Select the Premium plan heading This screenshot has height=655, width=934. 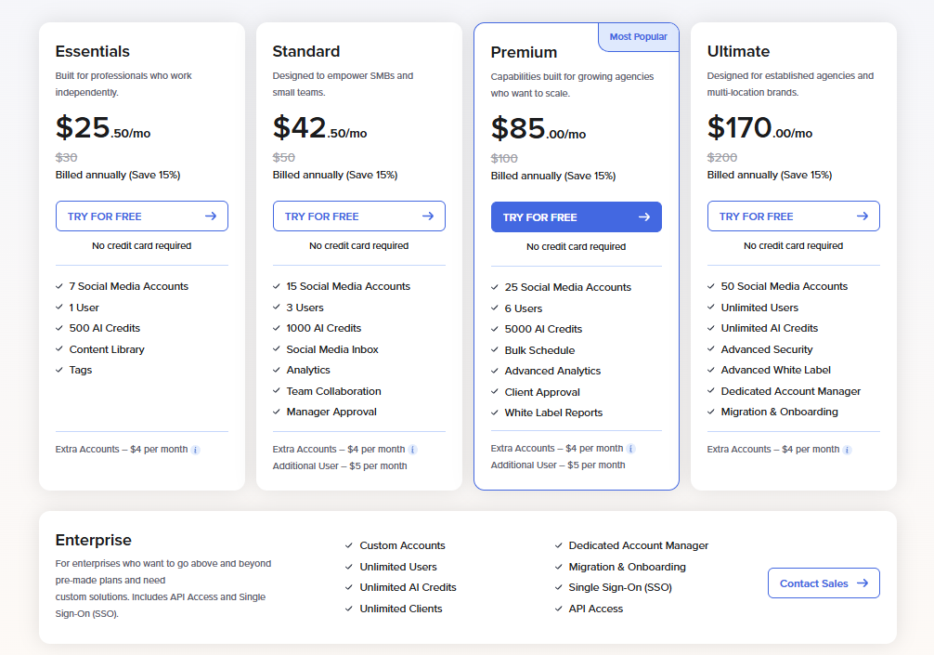[524, 52]
